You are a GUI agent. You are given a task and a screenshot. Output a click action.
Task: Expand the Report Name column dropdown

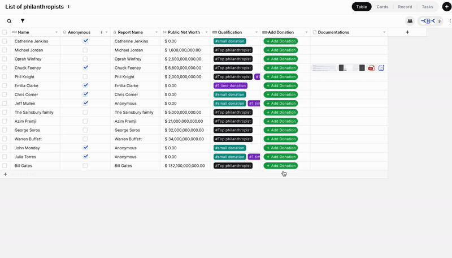click(157, 32)
